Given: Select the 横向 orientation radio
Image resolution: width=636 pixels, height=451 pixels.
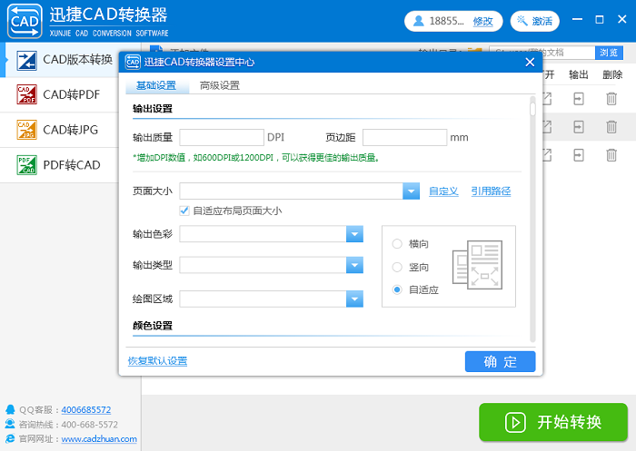Looking at the screenshot, I should click(x=397, y=243).
